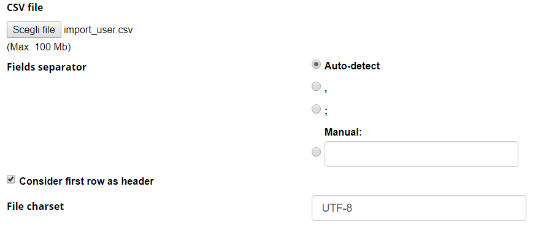Click the "Manual:" label
Screen dimensions: 546x235
click(343, 133)
